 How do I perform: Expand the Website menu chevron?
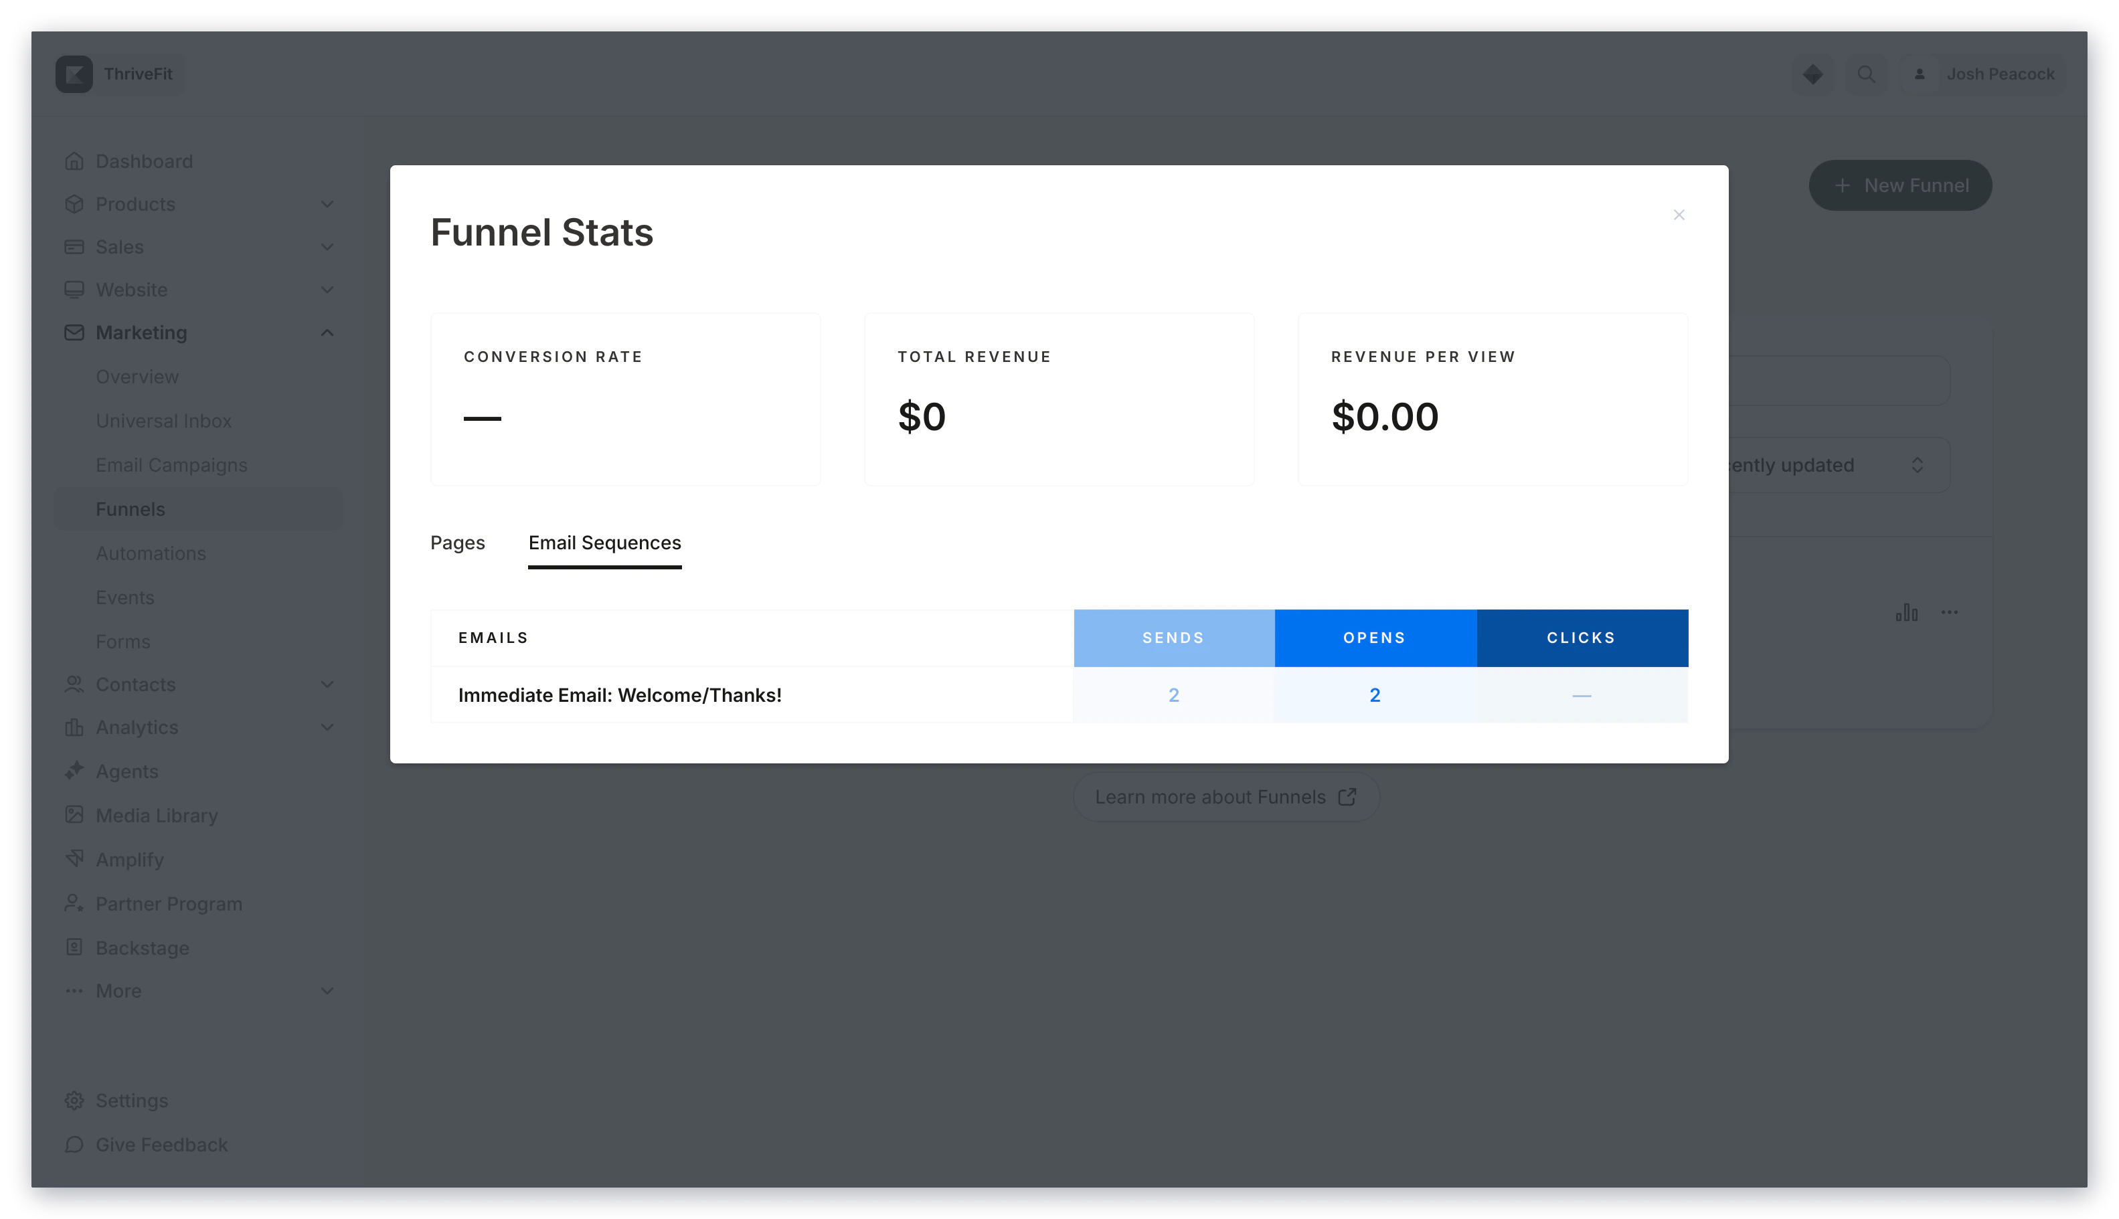327,289
